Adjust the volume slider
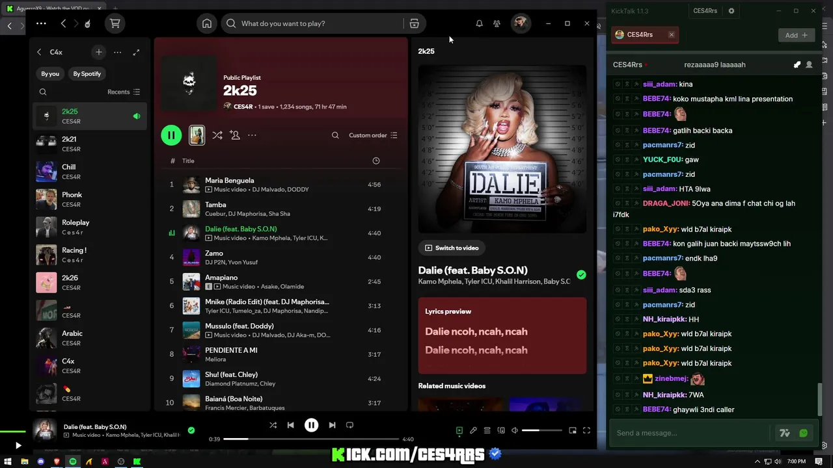Image resolution: width=833 pixels, height=468 pixels. [x=541, y=430]
